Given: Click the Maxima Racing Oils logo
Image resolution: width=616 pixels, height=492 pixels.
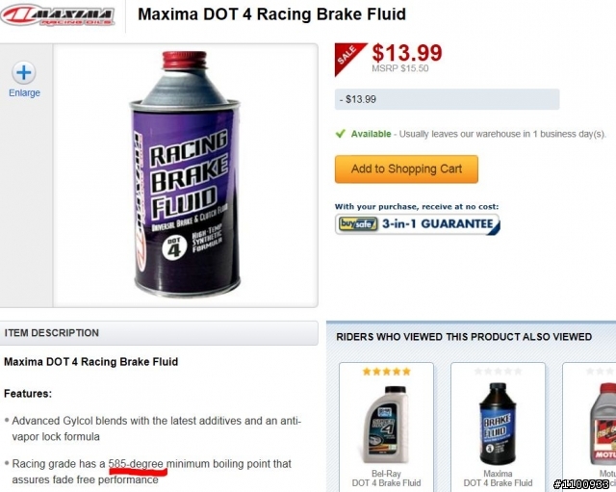Looking at the screenshot, I should point(58,15).
